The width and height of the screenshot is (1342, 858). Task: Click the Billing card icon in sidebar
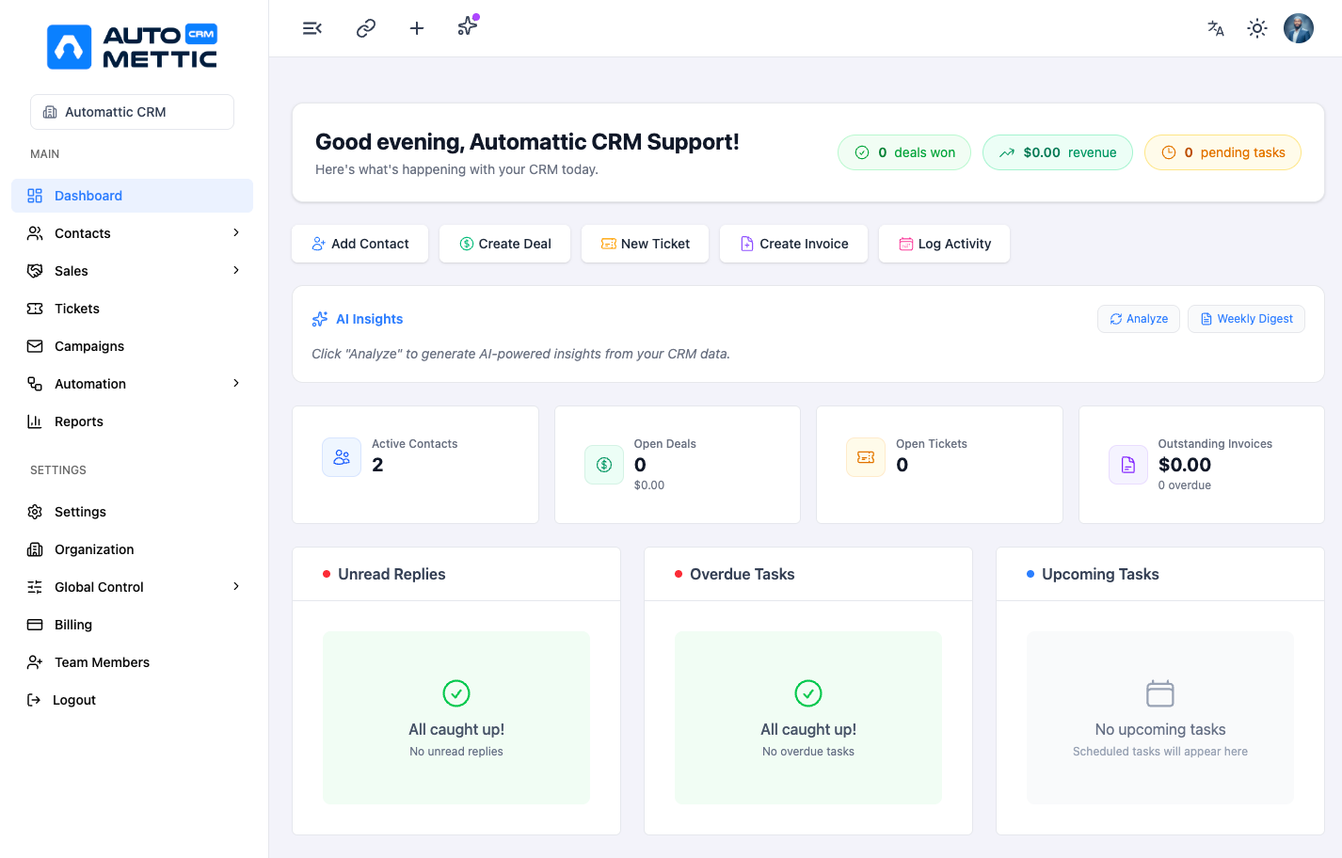[33, 624]
